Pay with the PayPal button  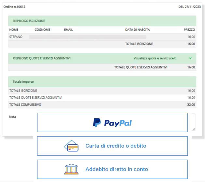pyautogui.click(x=112, y=122)
